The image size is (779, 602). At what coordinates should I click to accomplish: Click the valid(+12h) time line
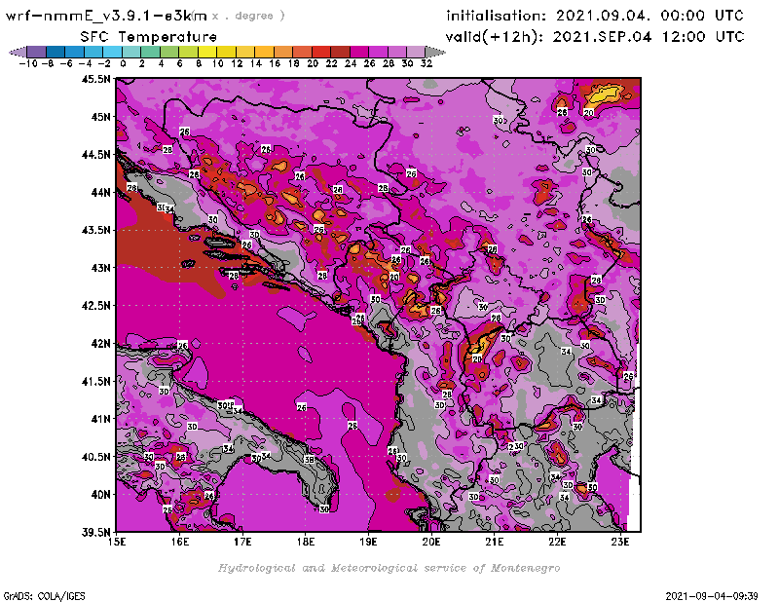pyautogui.click(x=595, y=37)
